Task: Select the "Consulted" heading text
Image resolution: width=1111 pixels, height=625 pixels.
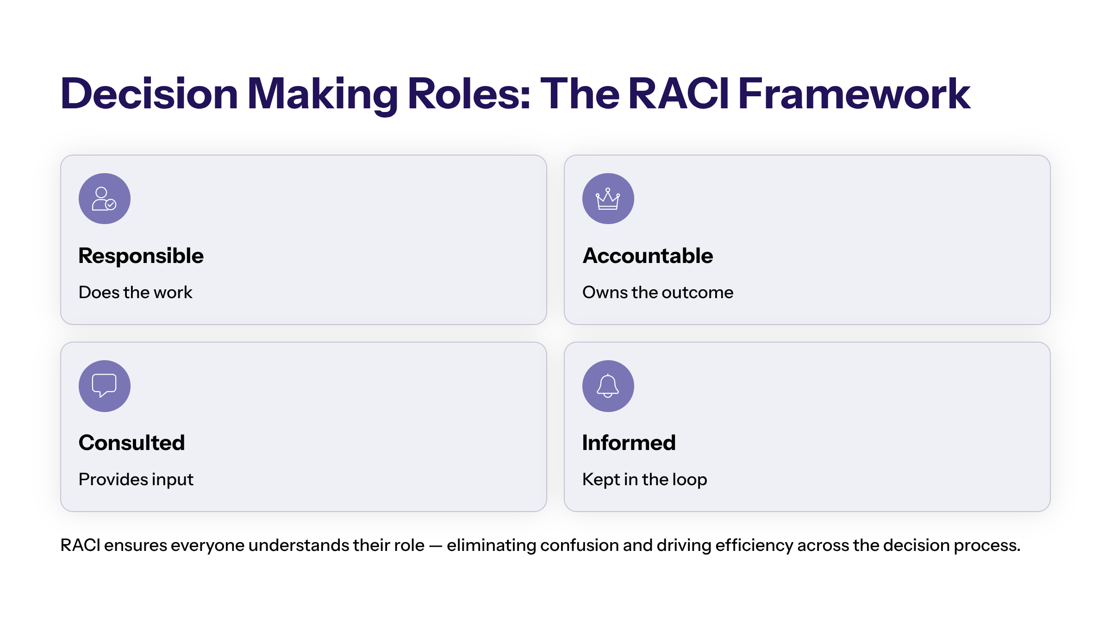Action: (x=131, y=443)
